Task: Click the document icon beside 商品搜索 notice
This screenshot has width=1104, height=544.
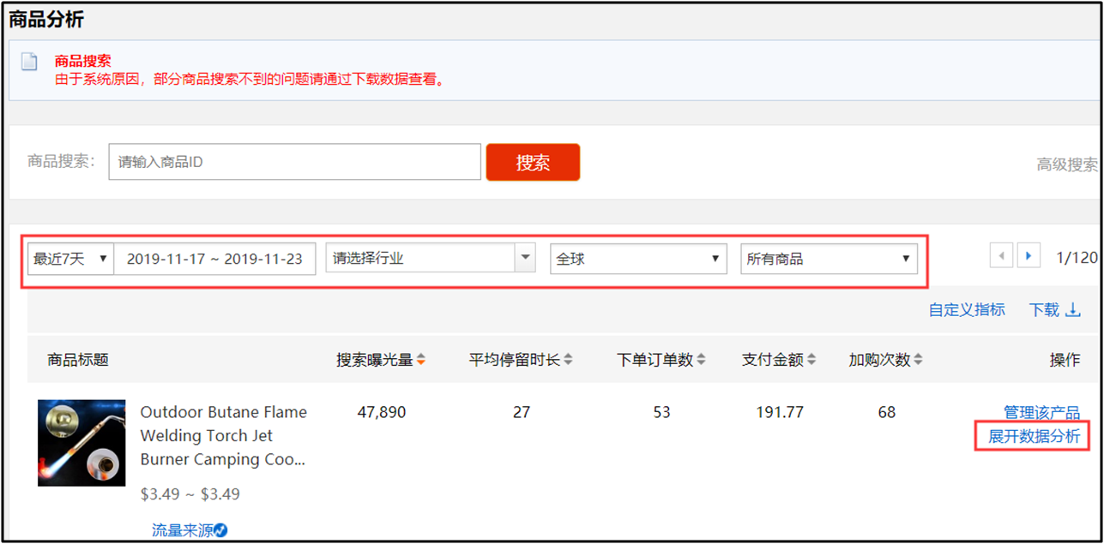Action: [x=30, y=63]
